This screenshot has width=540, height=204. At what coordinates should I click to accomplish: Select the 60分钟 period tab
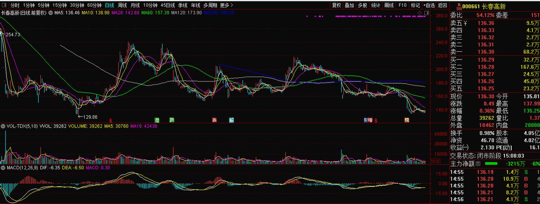[94, 5]
